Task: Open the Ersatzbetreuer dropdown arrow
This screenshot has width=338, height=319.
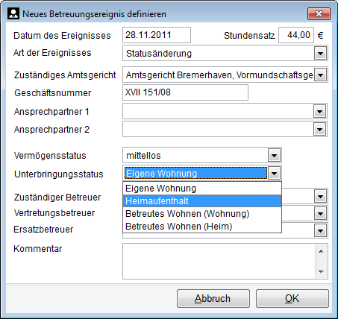Action: click(x=320, y=230)
